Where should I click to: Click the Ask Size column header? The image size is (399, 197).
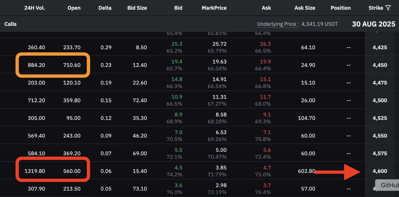pos(305,8)
